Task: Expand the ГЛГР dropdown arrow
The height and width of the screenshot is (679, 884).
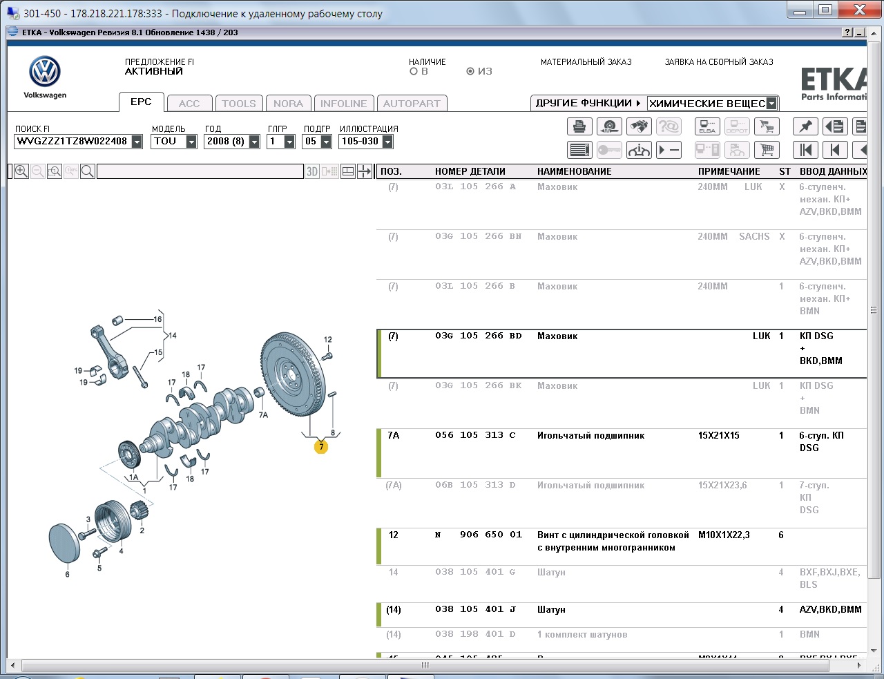Action: (289, 142)
